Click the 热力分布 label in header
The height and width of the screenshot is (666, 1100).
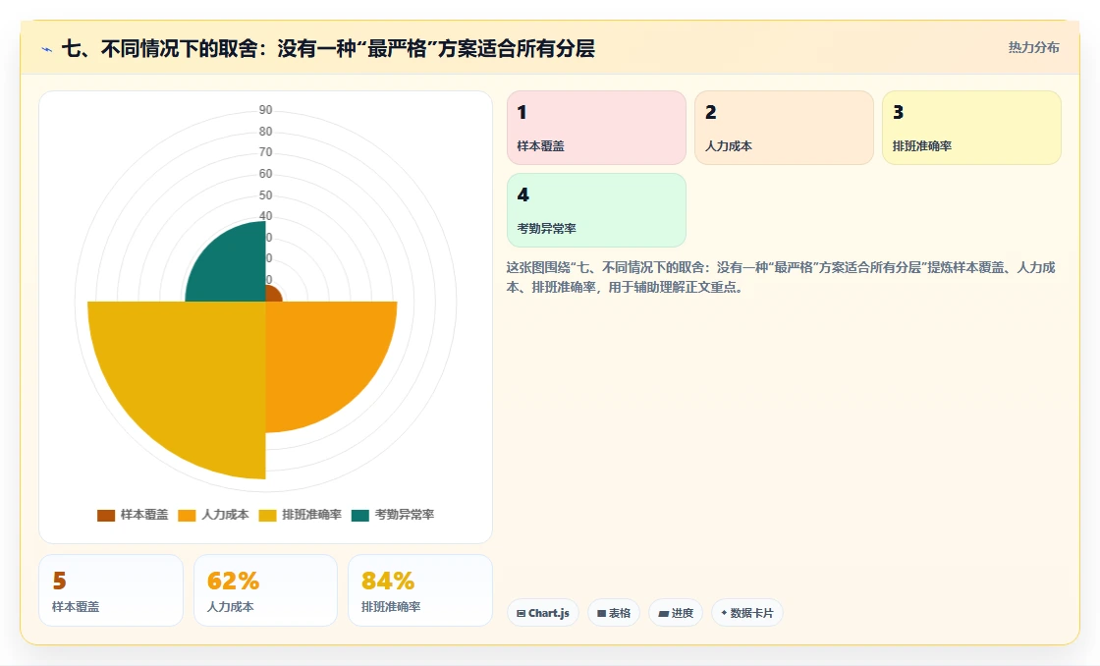coord(1034,48)
